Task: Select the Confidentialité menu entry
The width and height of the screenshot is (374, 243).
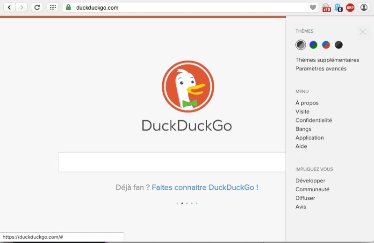Action: click(314, 120)
